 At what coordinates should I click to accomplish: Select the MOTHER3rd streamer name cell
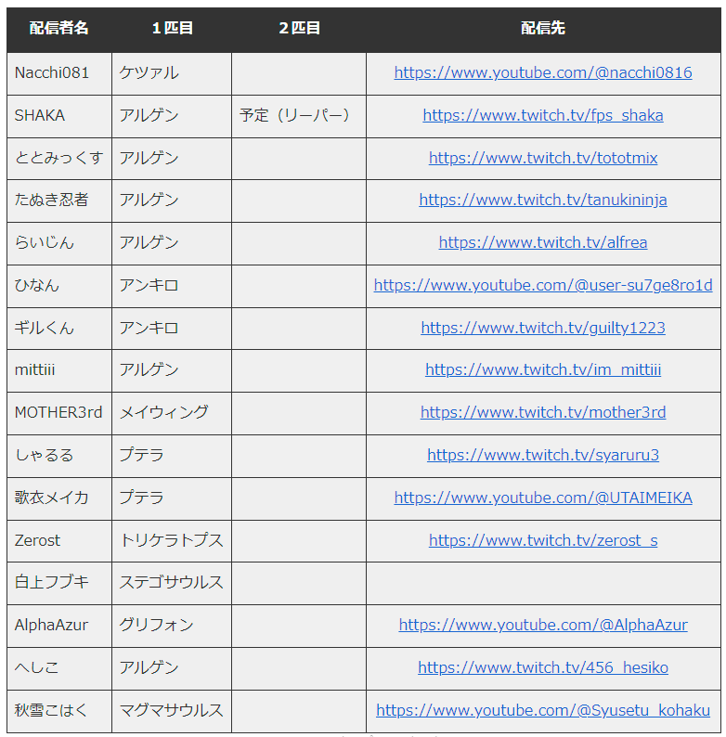click(x=59, y=414)
